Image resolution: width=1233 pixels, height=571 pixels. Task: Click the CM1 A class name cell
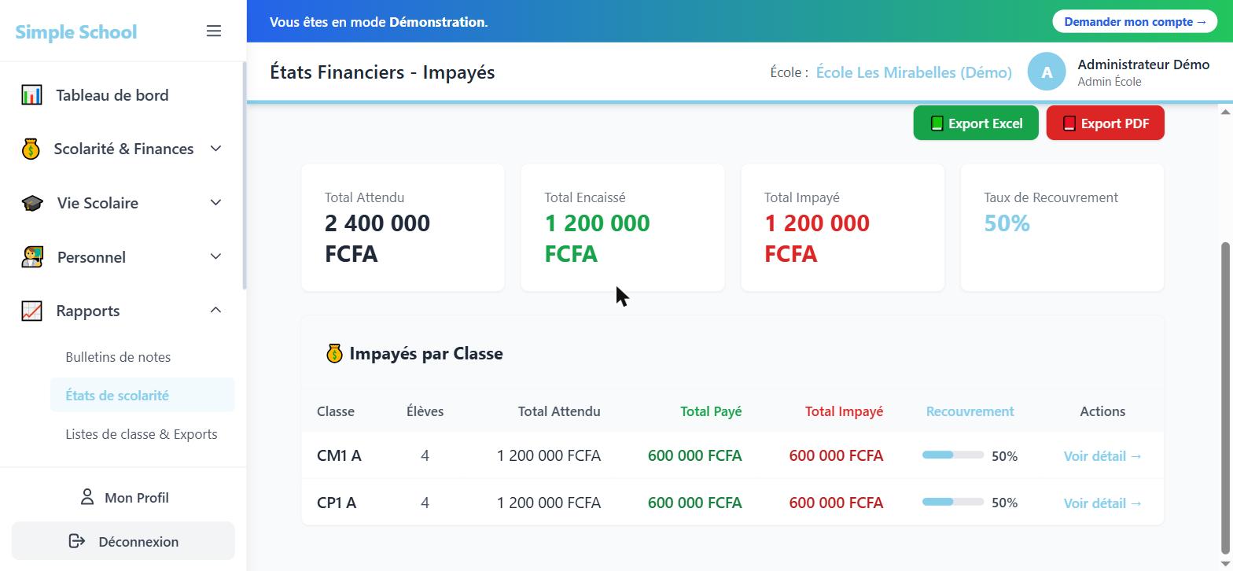coord(339,456)
